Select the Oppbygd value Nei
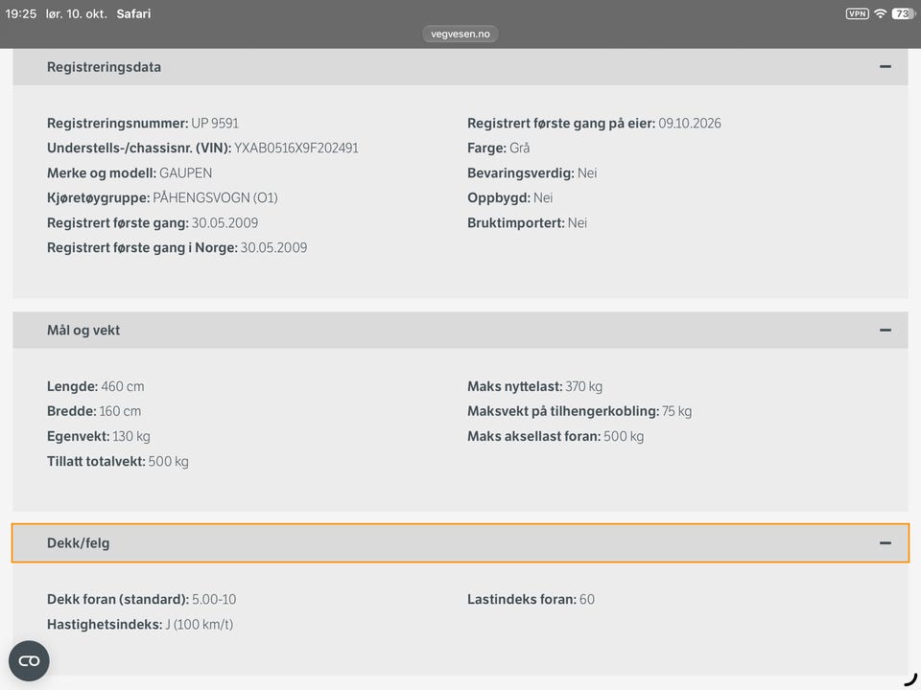 click(543, 197)
